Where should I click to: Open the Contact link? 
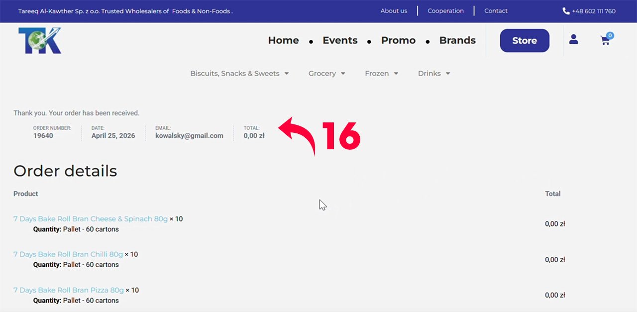[496, 11]
